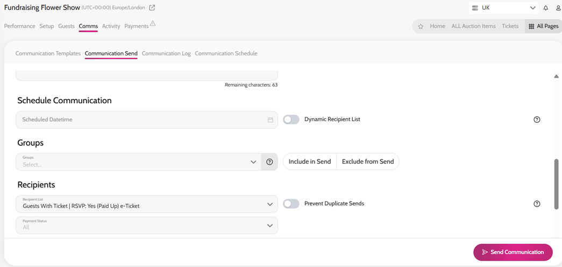Expand the Payment Status dropdown
Image resolution: width=562 pixels, height=267 pixels.
click(147, 226)
